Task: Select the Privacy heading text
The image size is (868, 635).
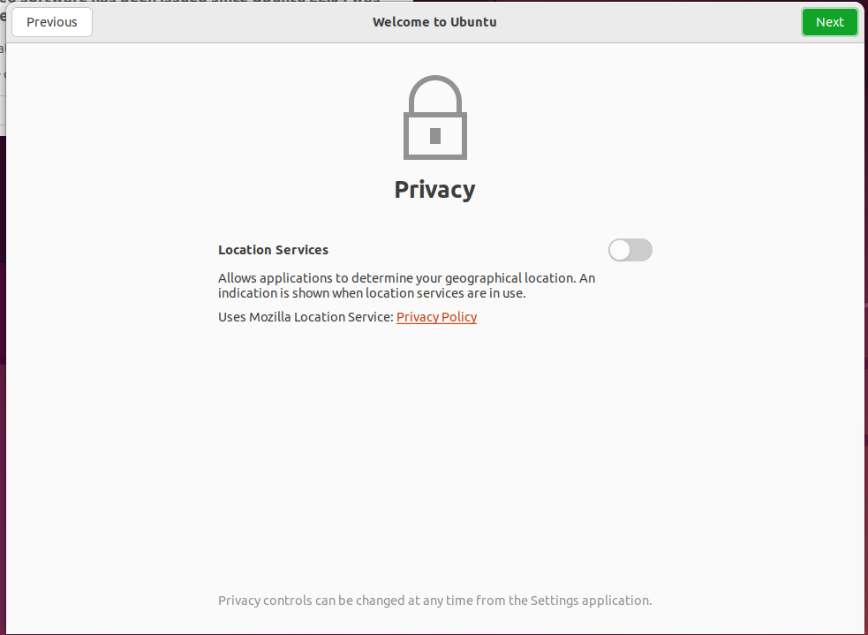Action: pos(434,190)
